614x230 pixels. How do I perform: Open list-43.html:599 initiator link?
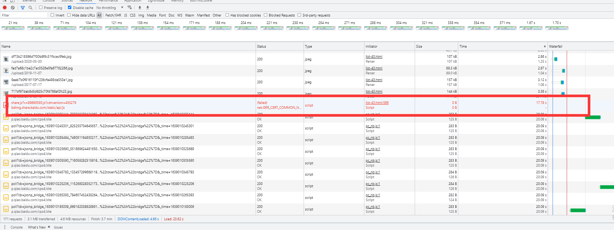377,103
